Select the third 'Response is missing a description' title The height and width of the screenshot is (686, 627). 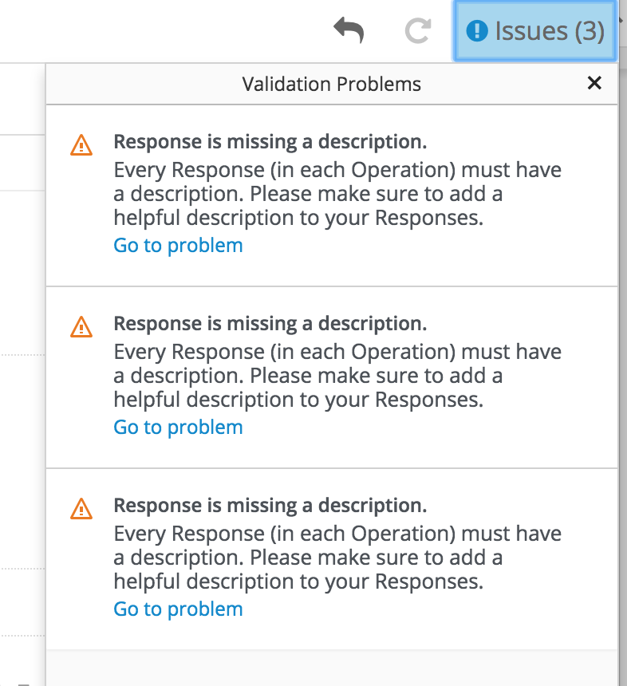pyautogui.click(x=270, y=506)
